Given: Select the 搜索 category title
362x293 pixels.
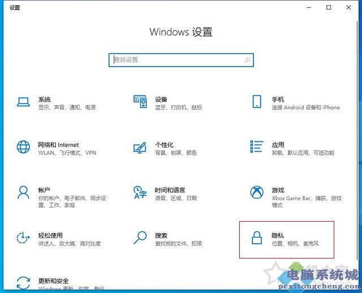Looking at the screenshot, I should point(161,235).
